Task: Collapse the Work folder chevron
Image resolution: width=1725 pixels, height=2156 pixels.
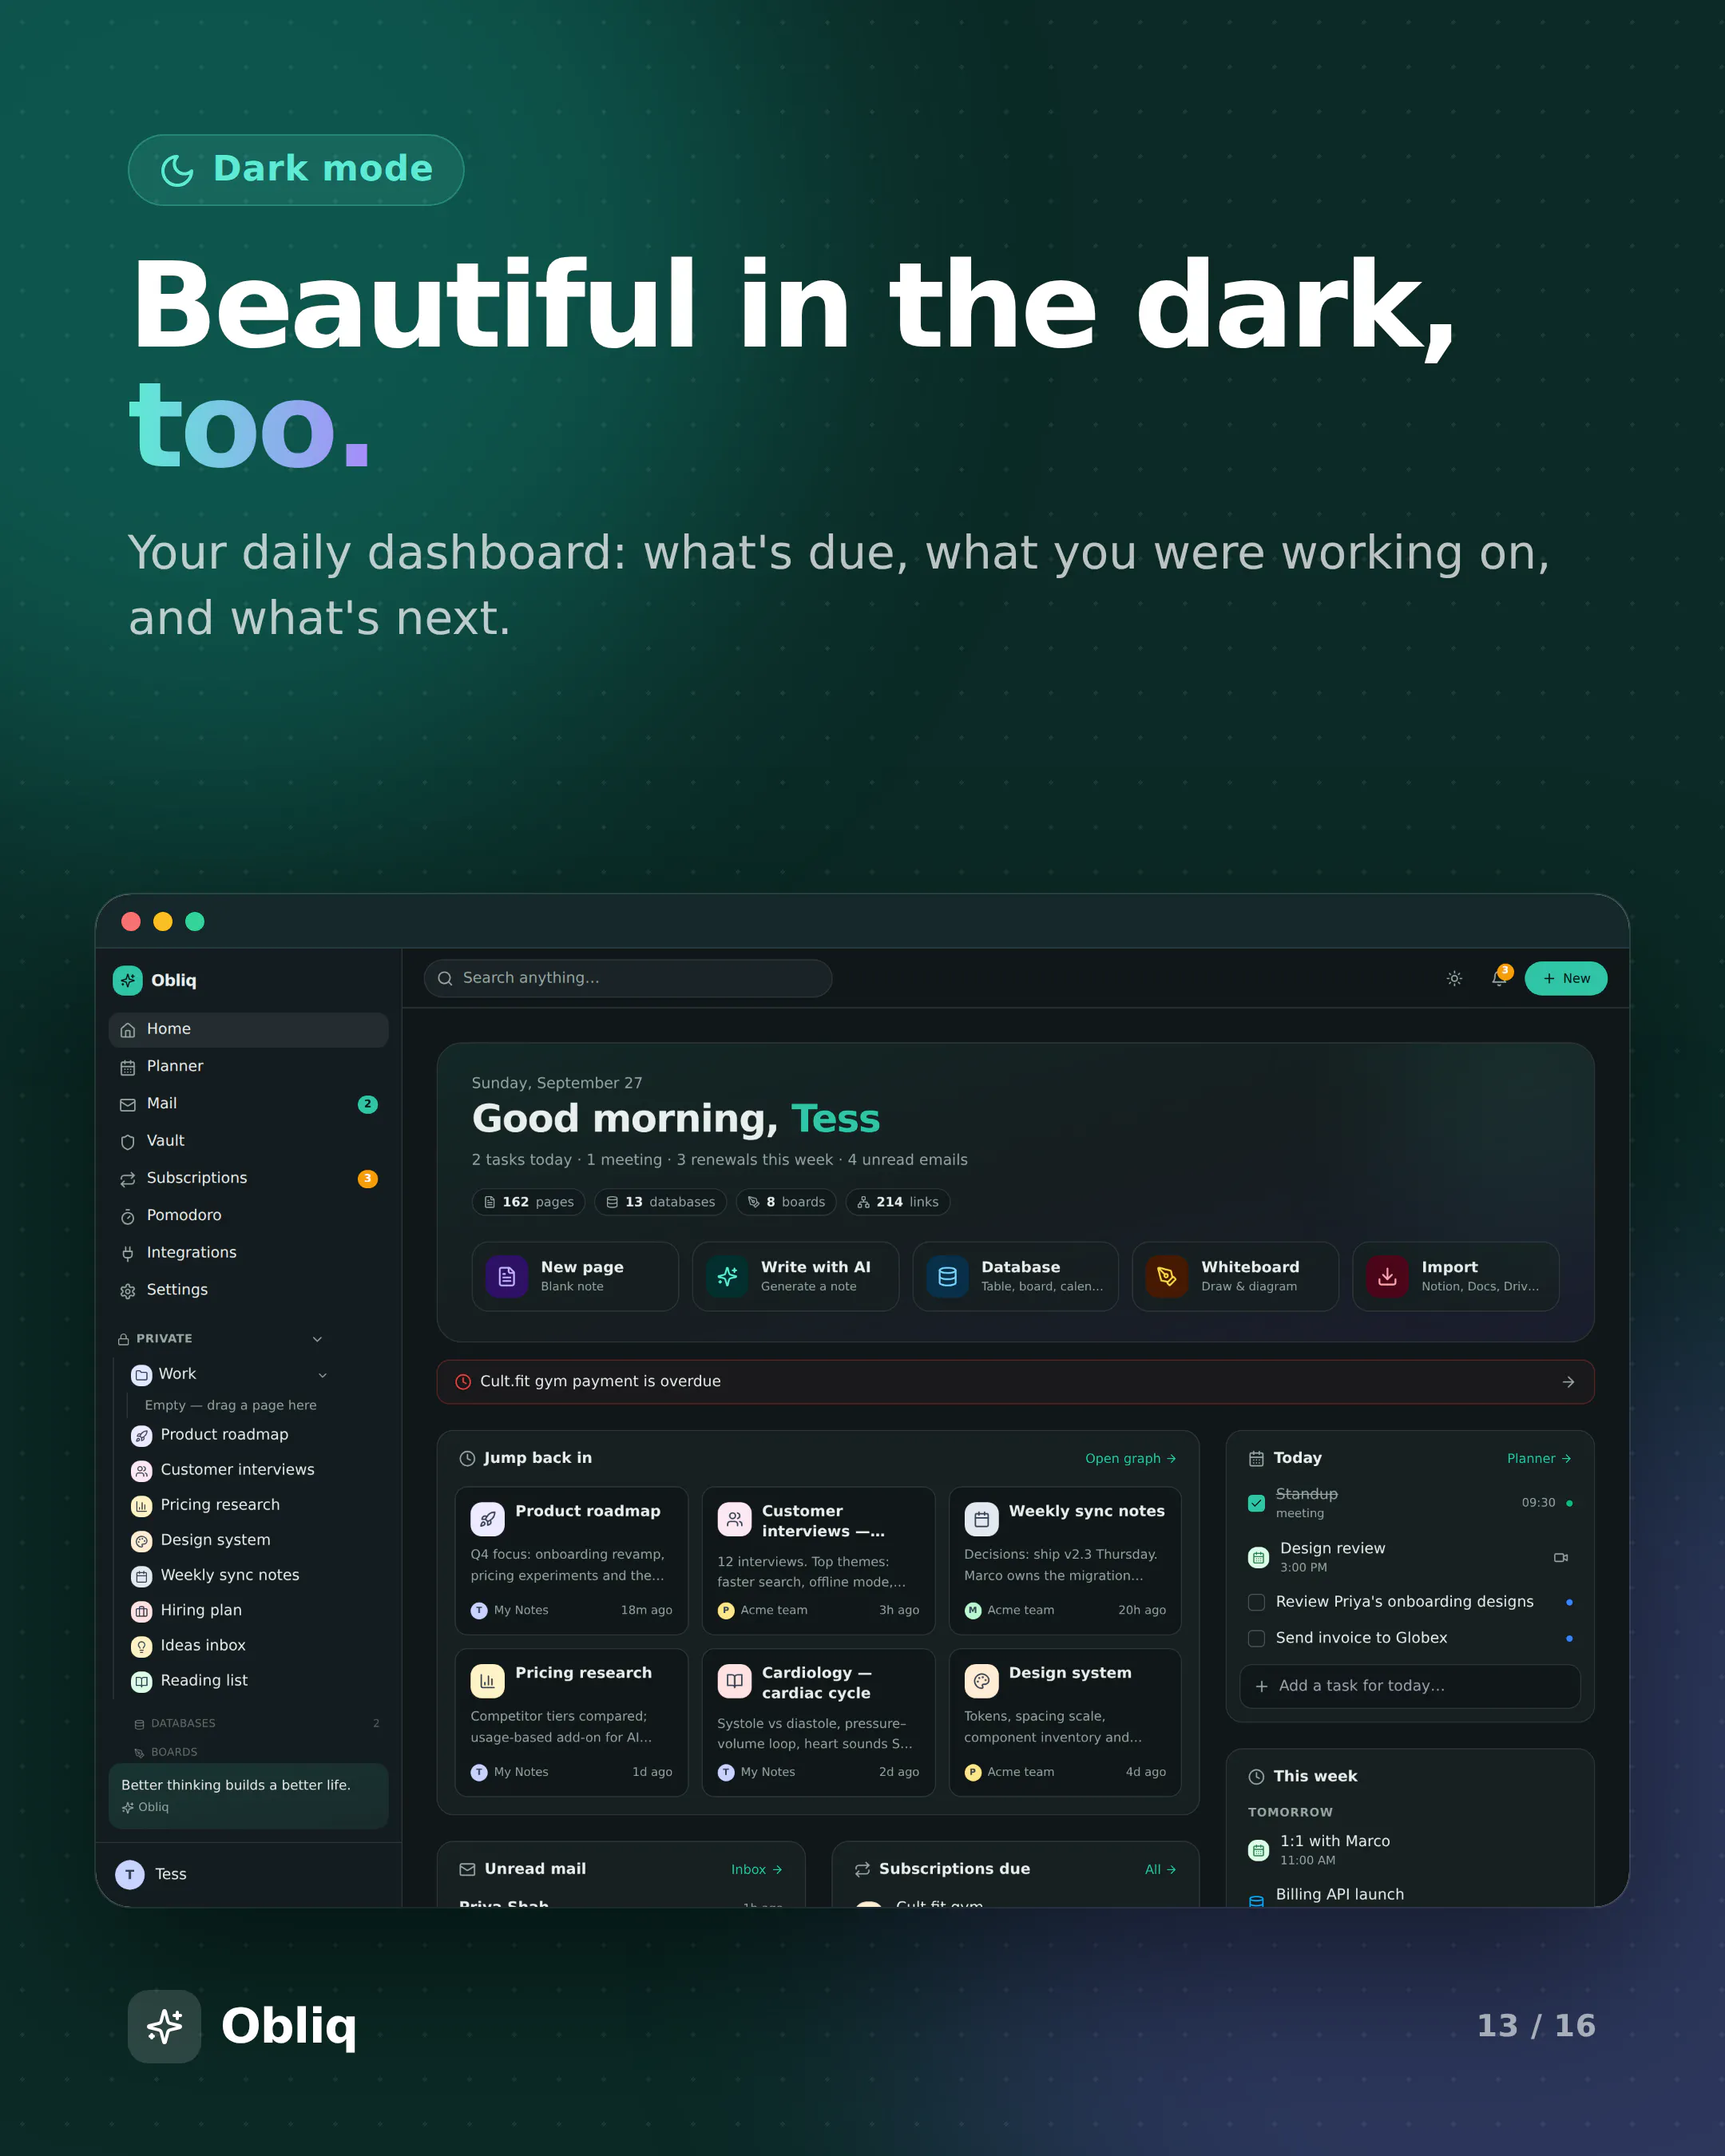Action: [x=322, y=1375]
